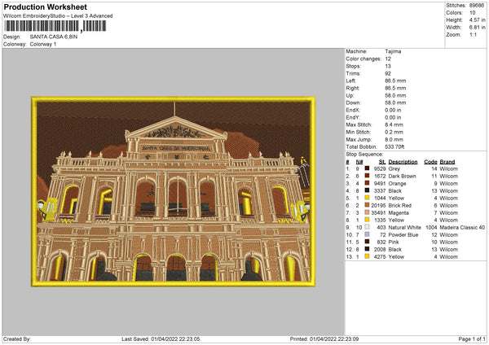The width and height of the screenshot is (489, 345).
Task: Click the Width value '6.81 in'
Action: click(477, 28)
